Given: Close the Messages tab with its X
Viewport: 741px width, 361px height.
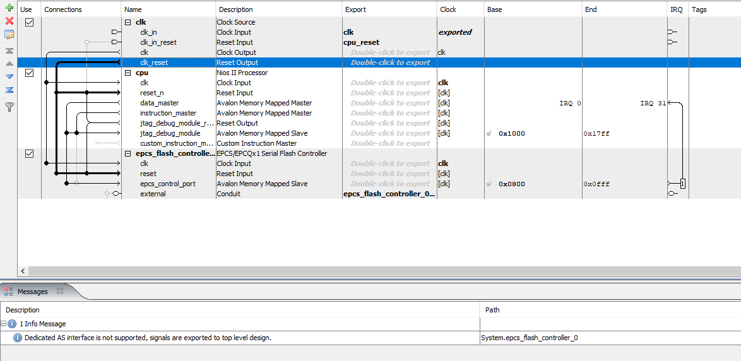Looking at the screenshot, I should point(60,292).
